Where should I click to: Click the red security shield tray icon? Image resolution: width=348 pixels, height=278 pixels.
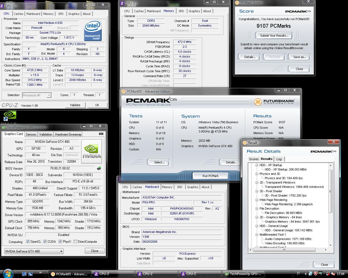coord(315,274)
